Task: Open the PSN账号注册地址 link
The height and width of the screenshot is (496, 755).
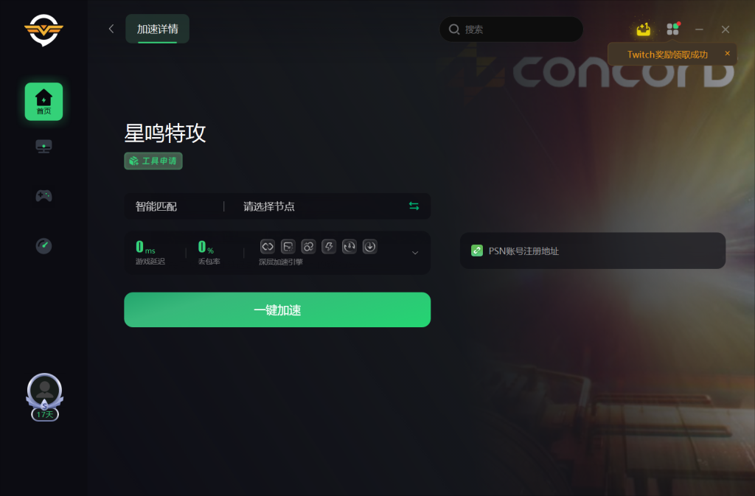Action: [593, 251]
